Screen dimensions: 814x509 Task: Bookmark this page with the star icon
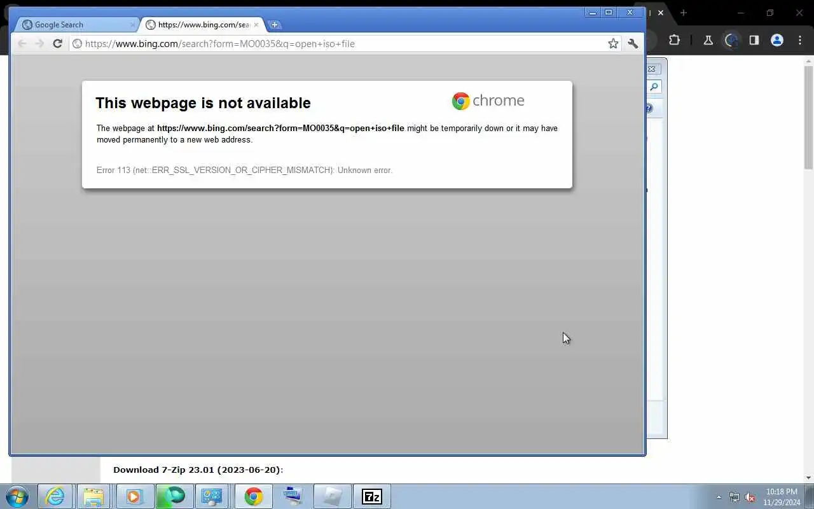tap(613, 43)
